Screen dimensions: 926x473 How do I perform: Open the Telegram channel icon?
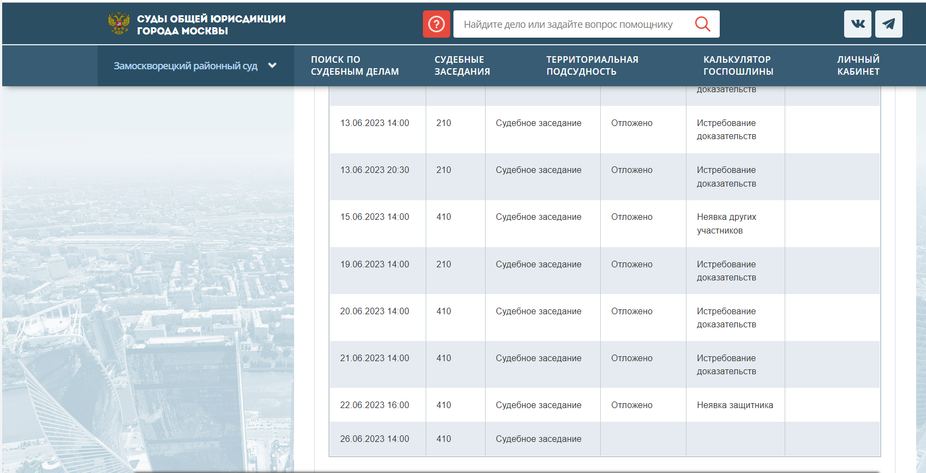coord(888,24)
